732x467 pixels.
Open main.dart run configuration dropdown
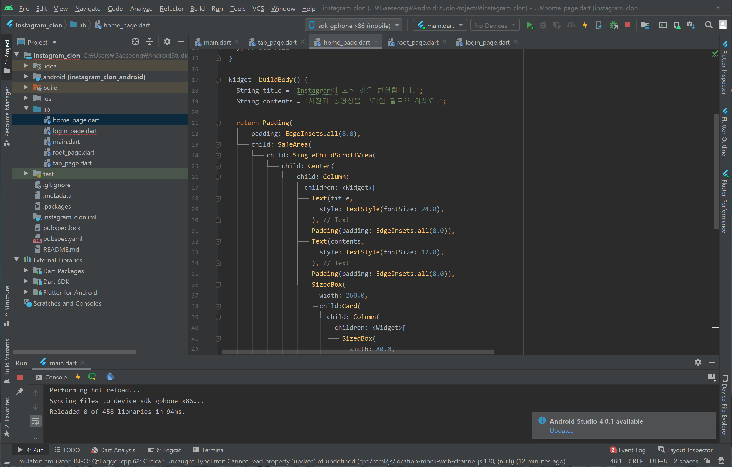440,25
